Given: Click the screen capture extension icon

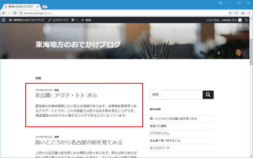Looking at the screenshot, I should coord(236,13).
